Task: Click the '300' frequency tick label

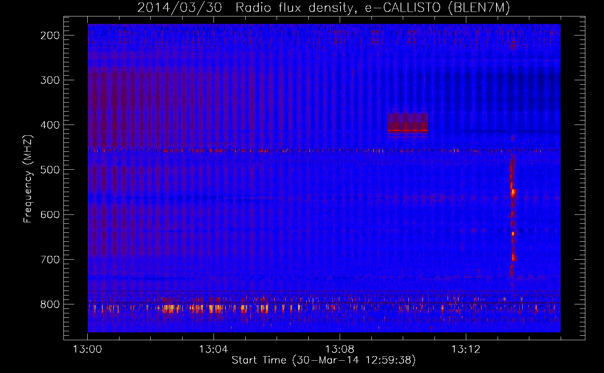Action: click(50, 80)
